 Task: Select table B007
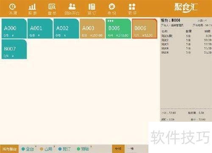[x=14, y=49]
